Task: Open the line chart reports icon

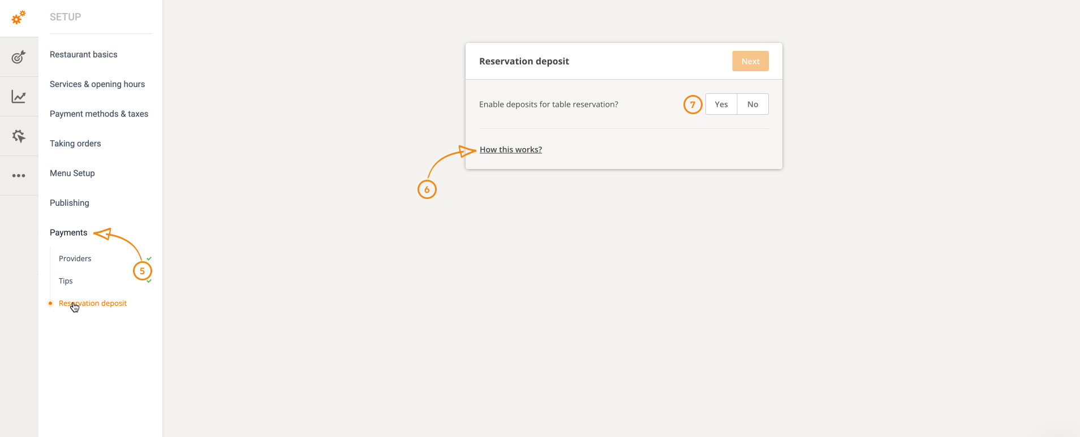Action: (x=19, y=97)
